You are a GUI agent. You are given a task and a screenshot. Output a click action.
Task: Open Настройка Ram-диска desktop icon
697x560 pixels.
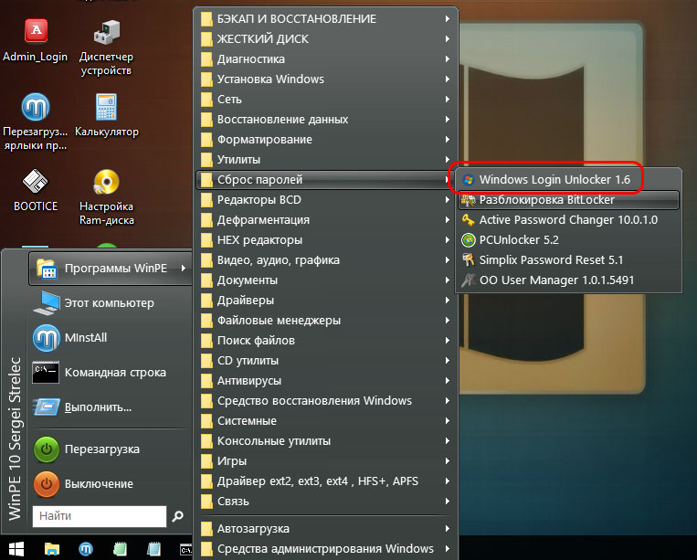point(106,197)
